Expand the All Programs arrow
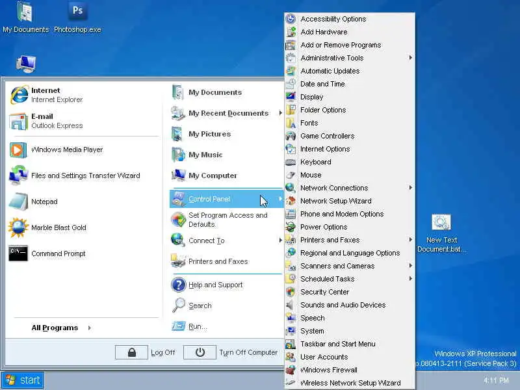Screen dimensions: 520x390 click(x=89, y=328)
